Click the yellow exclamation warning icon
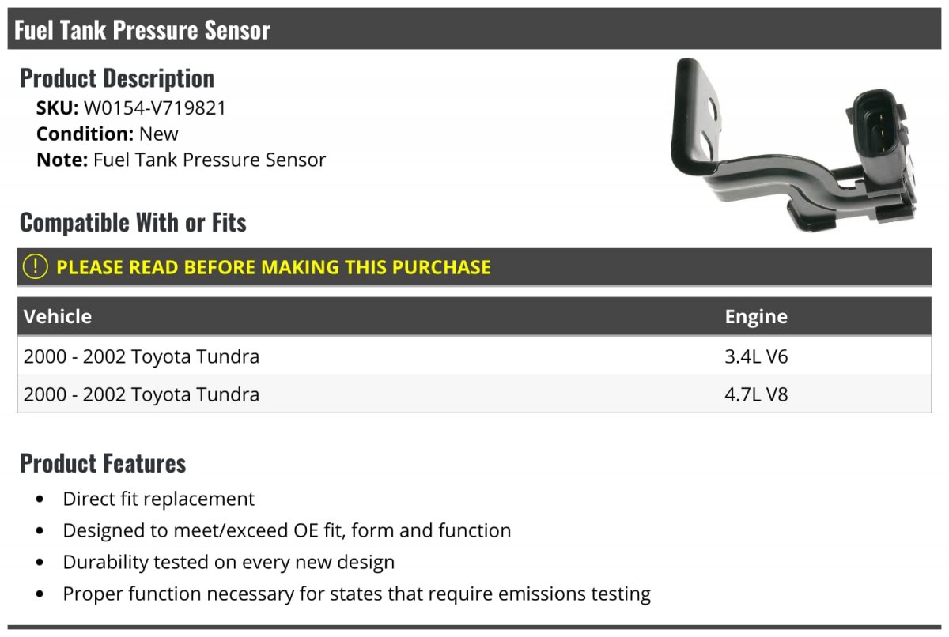949x637 pixels. click(x=36, y=267)
